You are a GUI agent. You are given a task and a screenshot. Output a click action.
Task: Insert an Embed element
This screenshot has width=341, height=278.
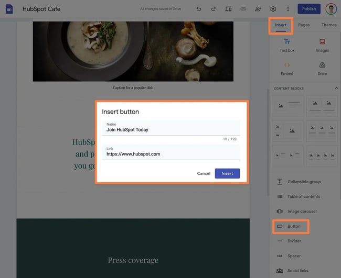point(287,69)
